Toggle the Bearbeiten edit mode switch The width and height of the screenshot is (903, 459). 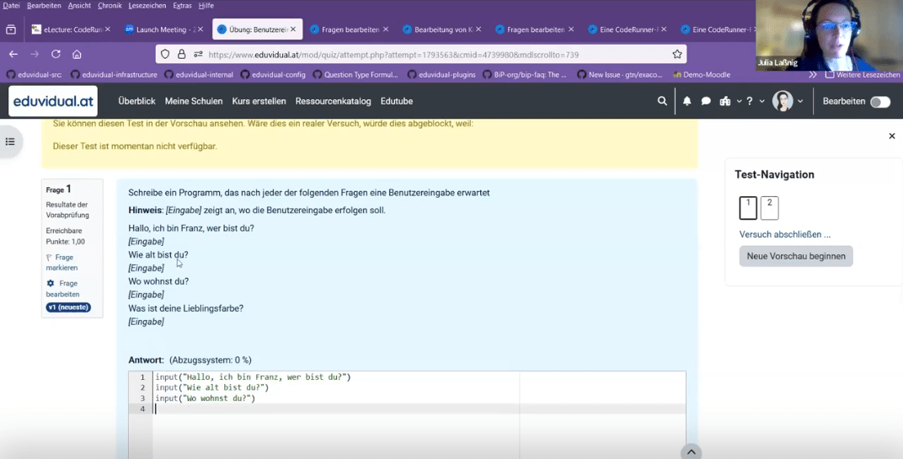pos(879,102)
